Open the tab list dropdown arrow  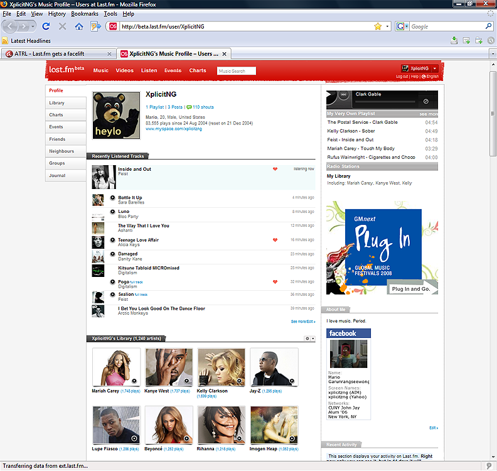point(493,54)
